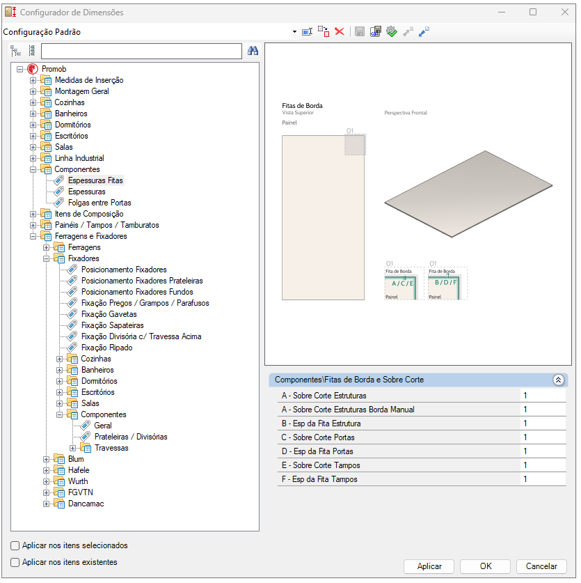Click the Cancelar button
The image size is (581, 583).
541,567
